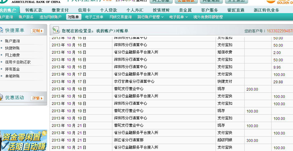Click 持有基金 in the sidebar
Image resolution: width=293 pixels, height=151 pixels.
point(12,69)
